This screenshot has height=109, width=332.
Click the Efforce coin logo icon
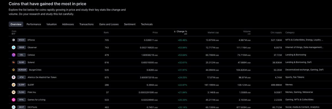pyautogui.click(x=13, y=40)
